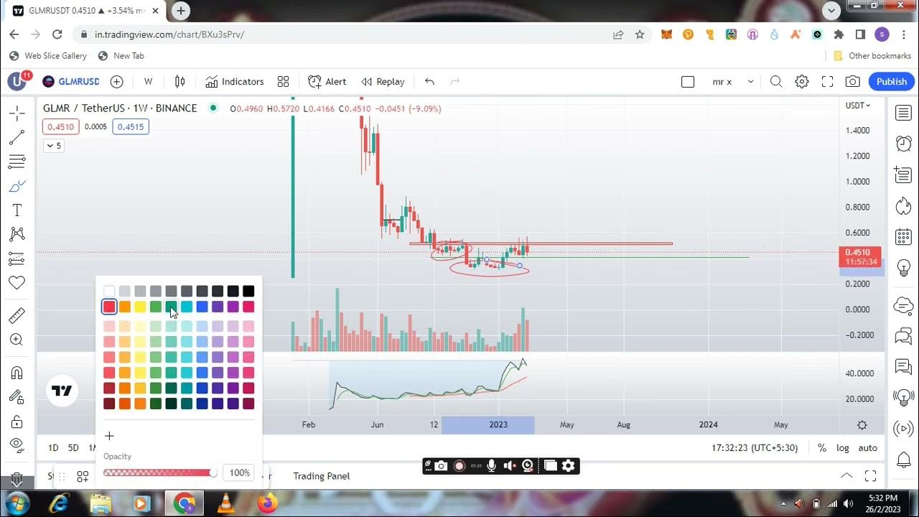Maximize the bottom panel
919x517 pixels.
coord(870,475)
